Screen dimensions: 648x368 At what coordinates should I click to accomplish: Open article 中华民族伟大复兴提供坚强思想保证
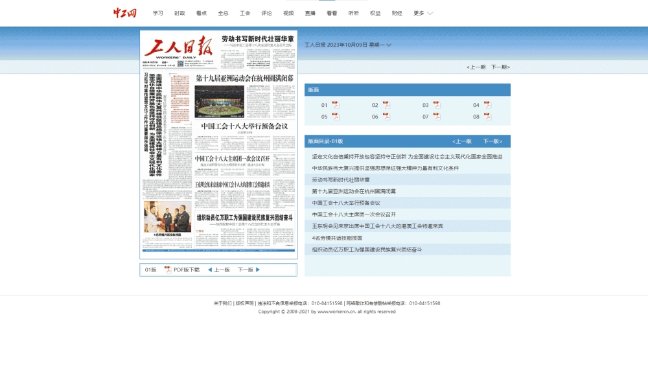point(385,168)
